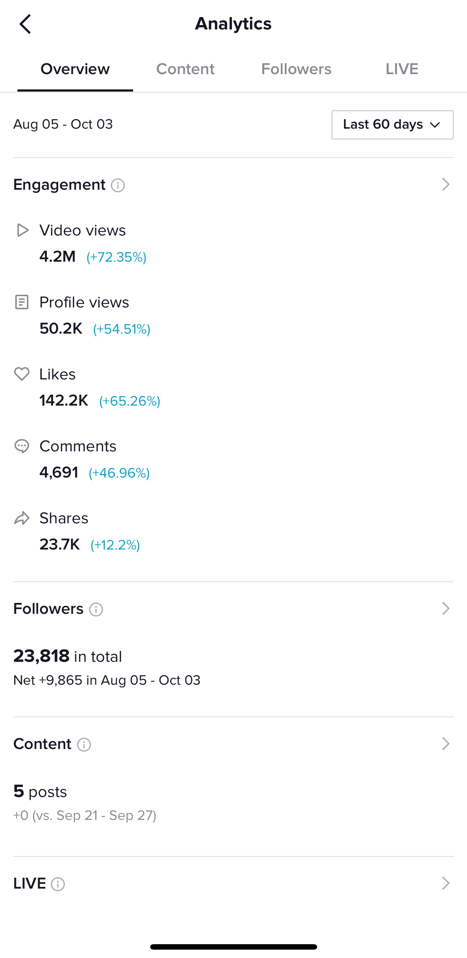Image resolution: width=467 pixels, height=958 pixels.
Task: Tap the 23,818 in total followers count
Action: pos(68,656)
